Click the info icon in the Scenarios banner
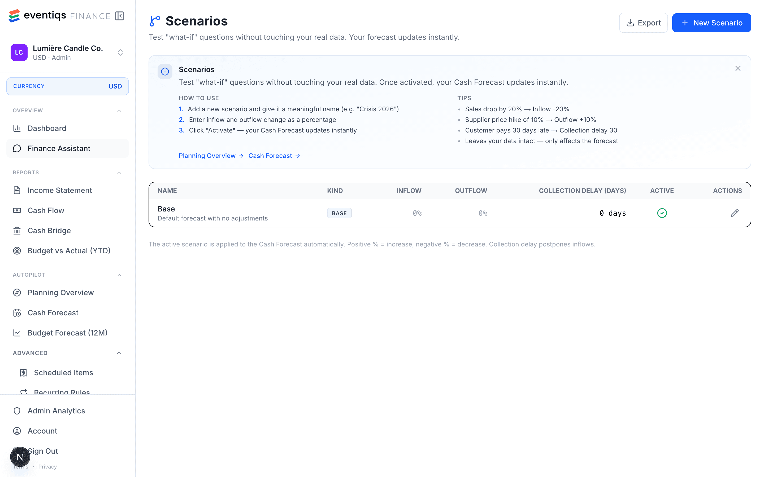 point(165,71)
